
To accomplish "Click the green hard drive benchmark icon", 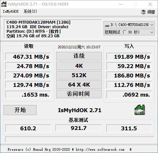I will point(140,110).
